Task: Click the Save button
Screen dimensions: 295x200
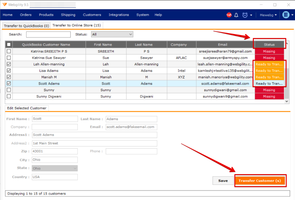Action: [x=223, y=181]
